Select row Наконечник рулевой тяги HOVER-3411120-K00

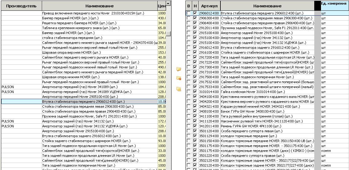[267, 121]
